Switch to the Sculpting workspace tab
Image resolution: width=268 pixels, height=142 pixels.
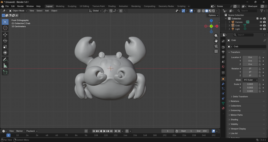click(72, 6)
